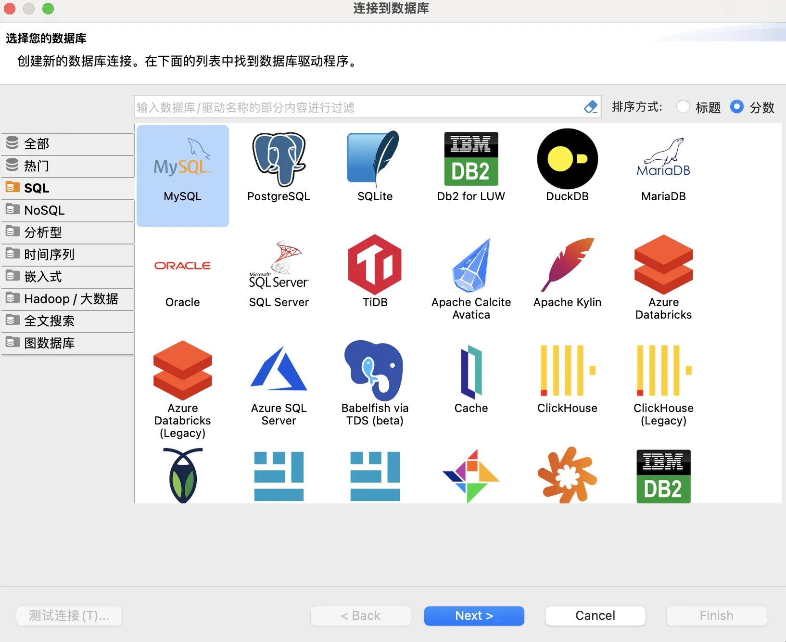786x642 pixels.
Task: Click the Cancel button
Action: 596,616
